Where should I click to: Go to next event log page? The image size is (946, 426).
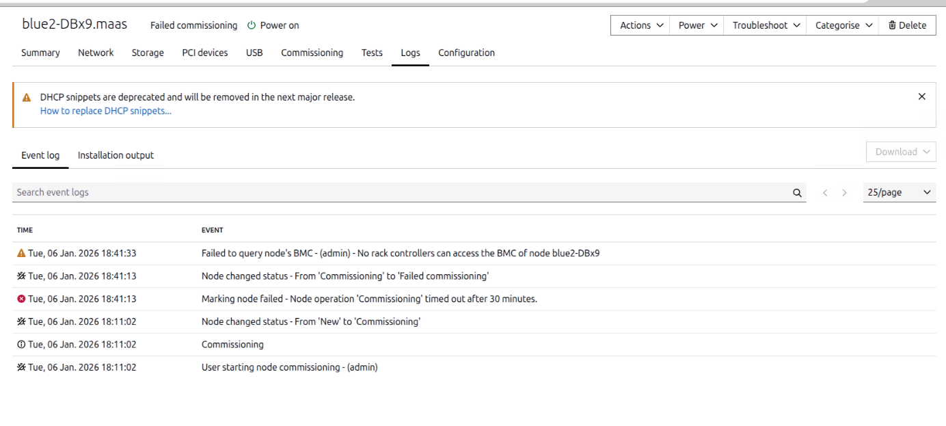pyautogui.click(x=844, y=193)
